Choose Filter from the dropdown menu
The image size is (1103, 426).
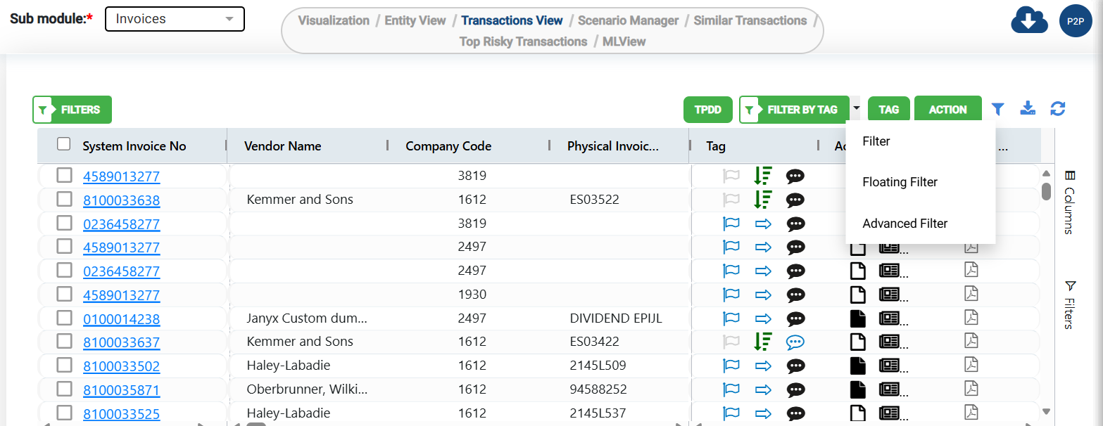tap(921, 141)
